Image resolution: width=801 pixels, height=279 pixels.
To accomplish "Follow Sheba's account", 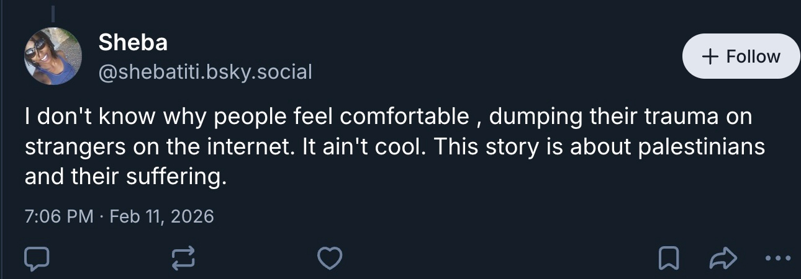I will [x=741, y=56].
